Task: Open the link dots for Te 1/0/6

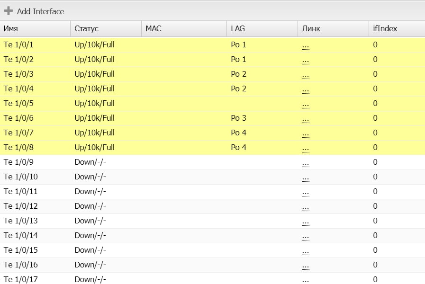Action: pyautogui.click(x=306, y=120)
